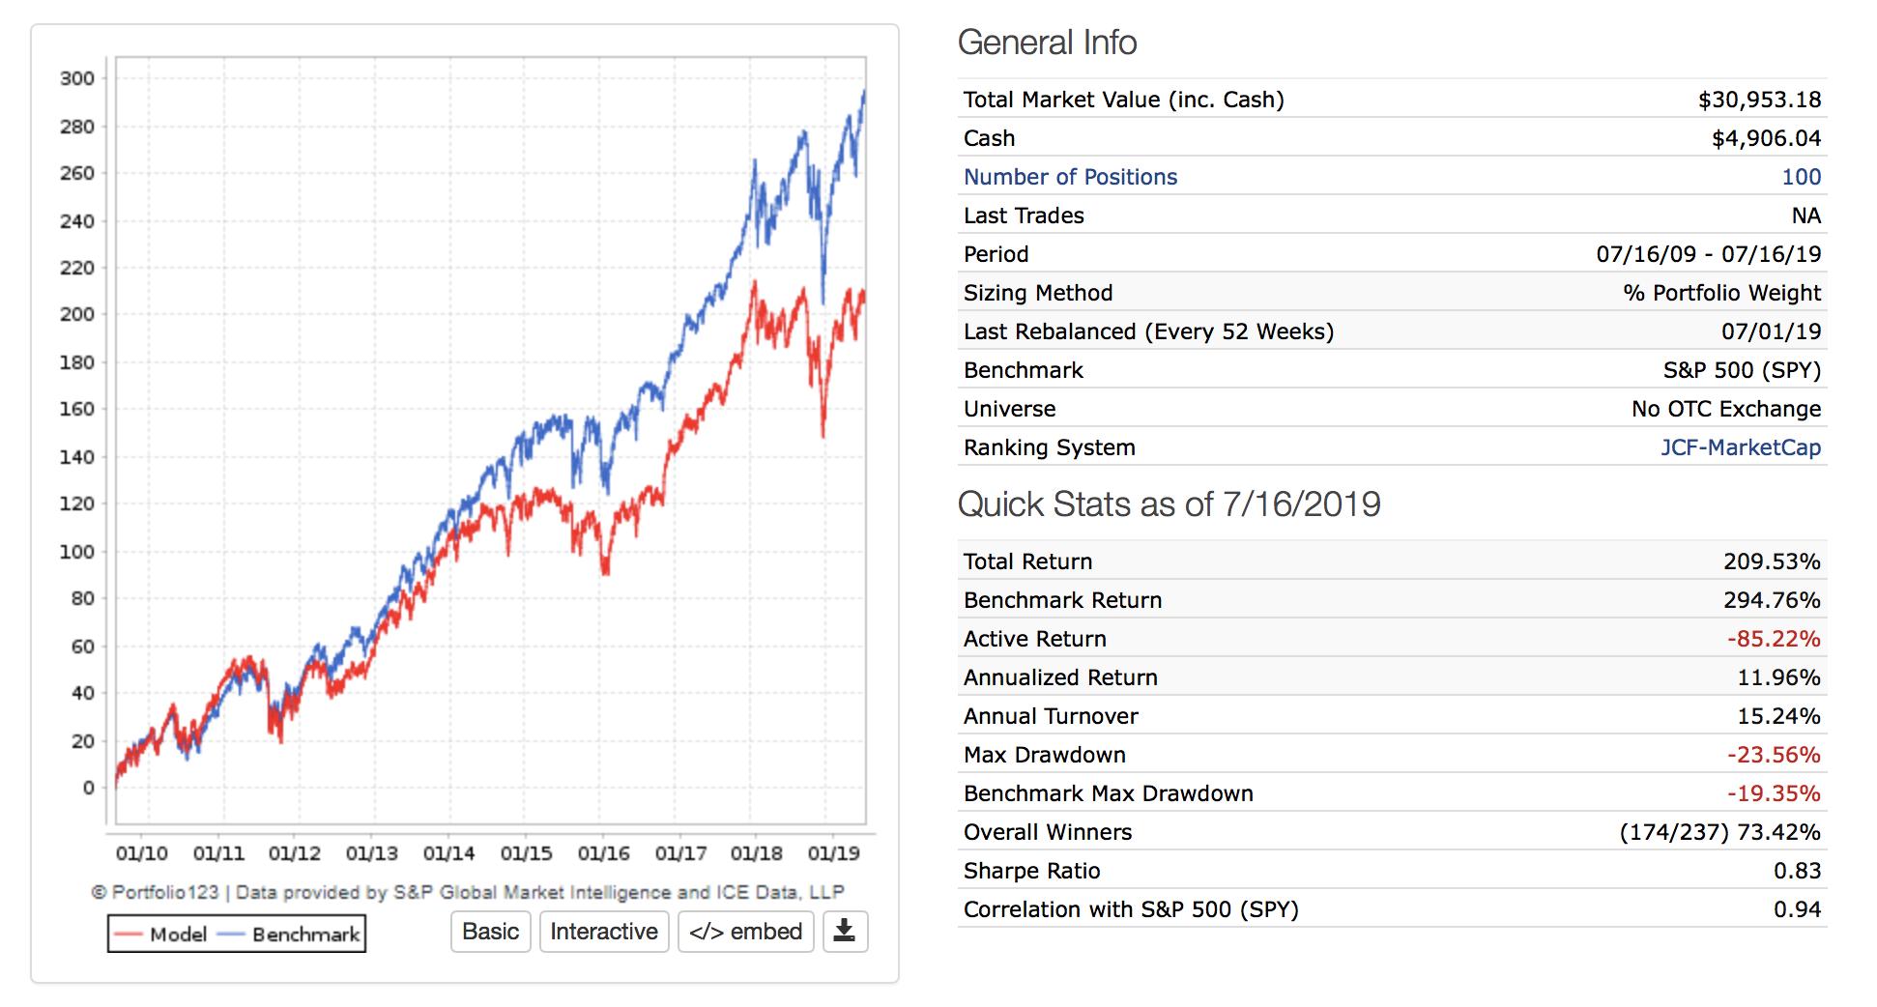The height and width of the screenshot is (1007, 1877).
Task: Click the red Model legend line swatch
Action: (x=129, y=935)
